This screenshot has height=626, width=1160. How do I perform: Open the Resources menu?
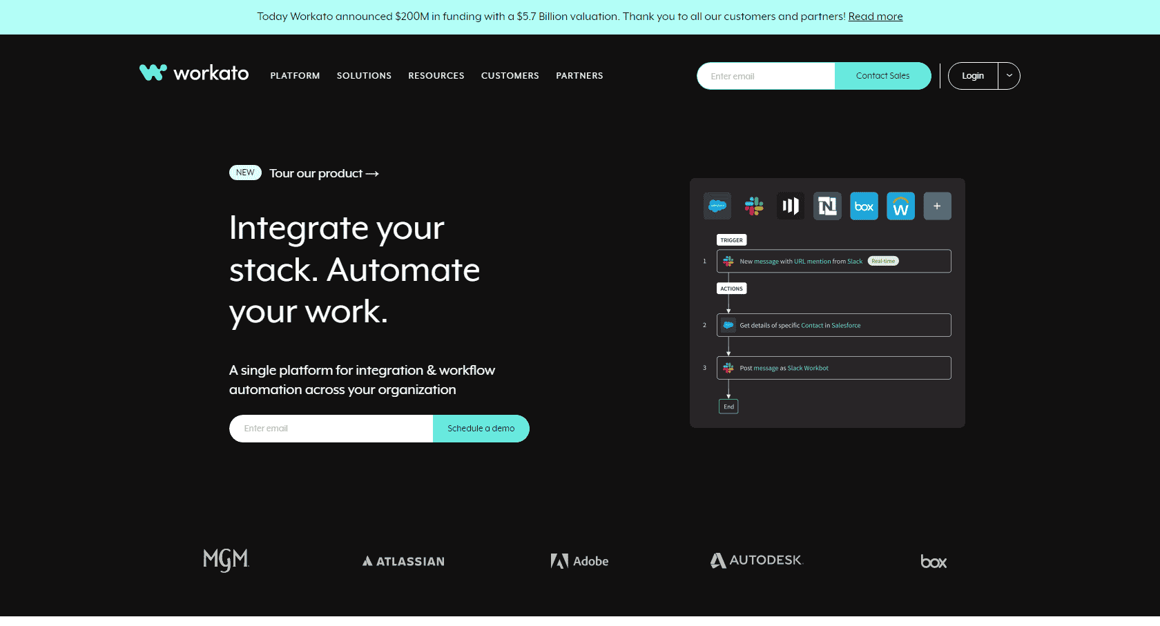click(436, 76)
